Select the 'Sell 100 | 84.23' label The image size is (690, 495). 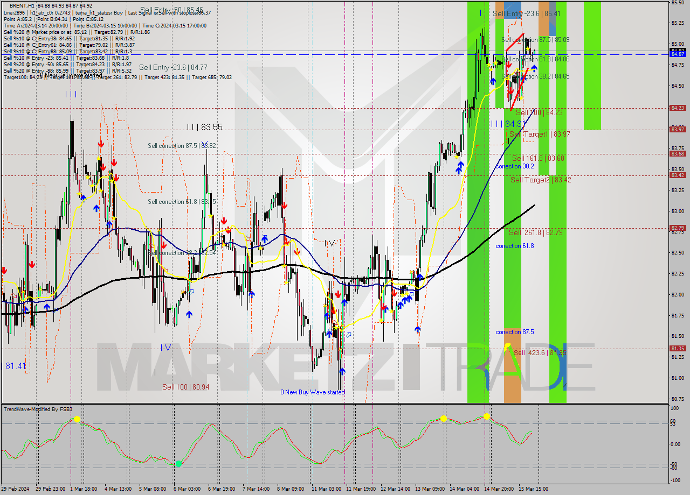coord(539,112)
